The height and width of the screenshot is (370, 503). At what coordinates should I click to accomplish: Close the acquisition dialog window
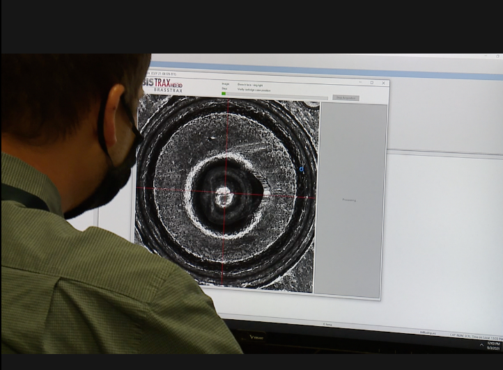pos(383,83)
